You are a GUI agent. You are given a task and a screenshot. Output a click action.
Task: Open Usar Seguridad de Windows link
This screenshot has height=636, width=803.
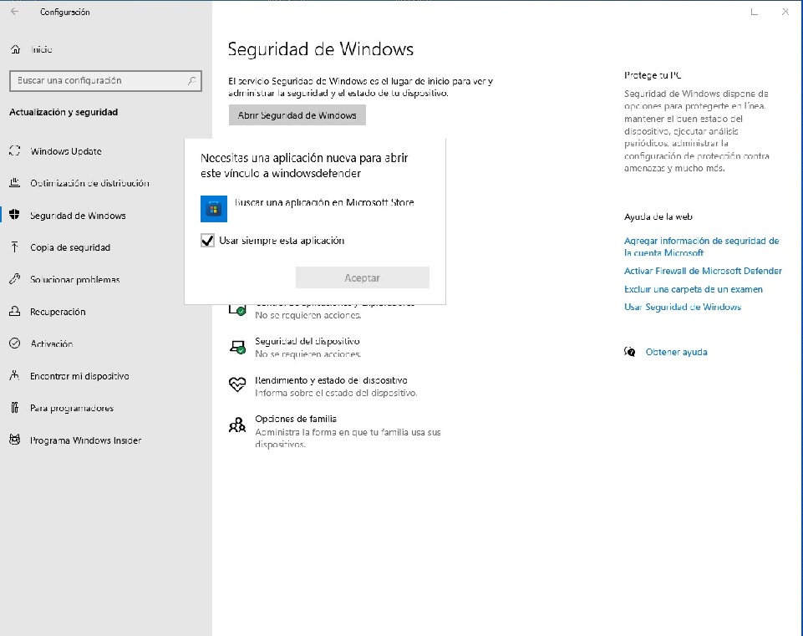coord(682,307)
